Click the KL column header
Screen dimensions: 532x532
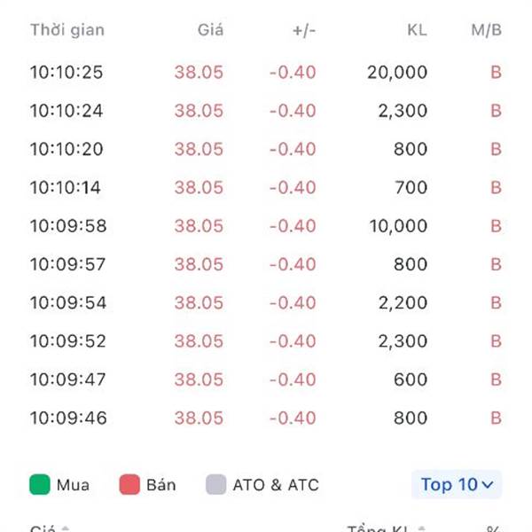click(417, 30)
